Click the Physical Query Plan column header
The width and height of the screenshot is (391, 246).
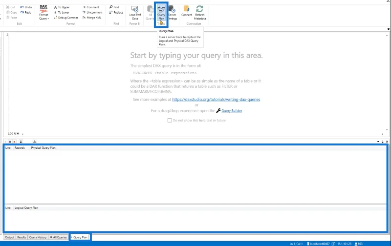[43, 148]
